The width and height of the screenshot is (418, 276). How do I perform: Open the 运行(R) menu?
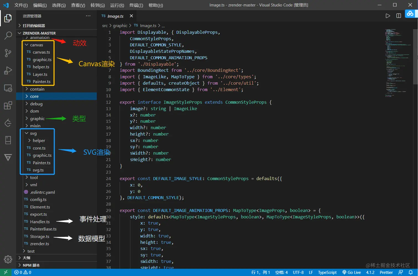(117, 5)
